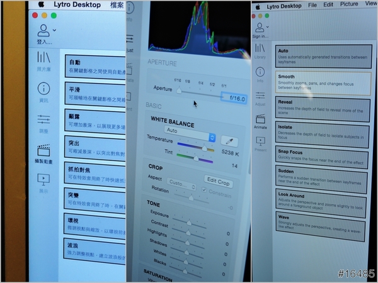
Task: Open the 調整 adjust sliders icon
Action: click(x=43, y=119)
